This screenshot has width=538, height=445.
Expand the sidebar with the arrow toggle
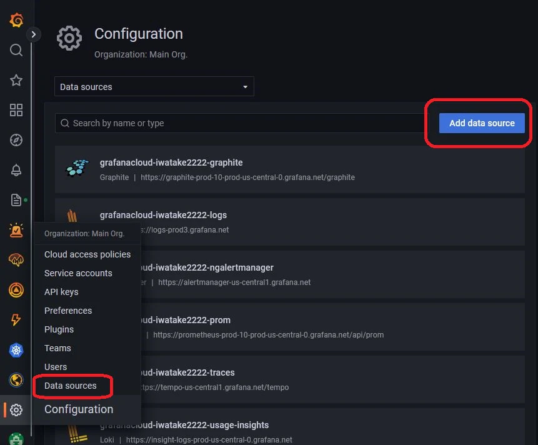pyautogui.click(x=33, y=34)
